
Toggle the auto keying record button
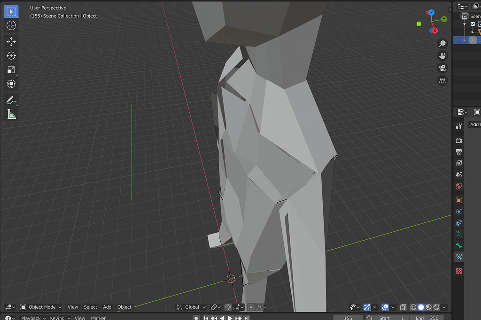click(x=196, y=318)
